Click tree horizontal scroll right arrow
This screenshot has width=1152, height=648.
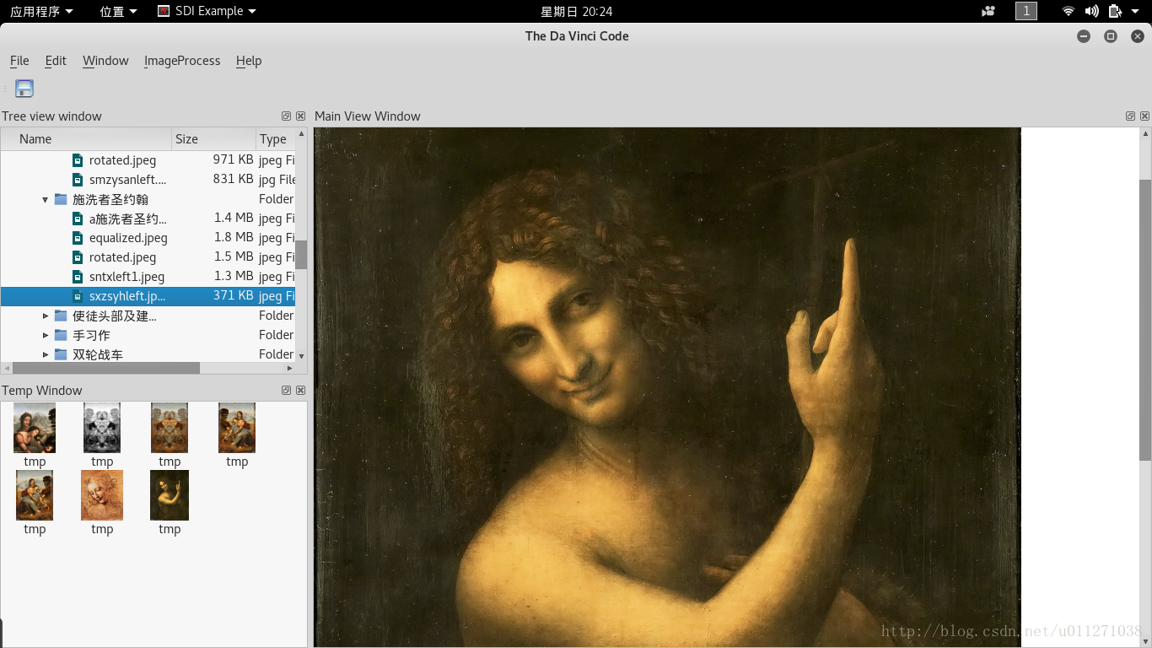click(289, 368)
